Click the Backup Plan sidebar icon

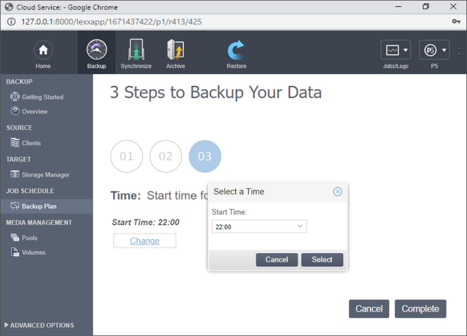[x=15, y=206]
